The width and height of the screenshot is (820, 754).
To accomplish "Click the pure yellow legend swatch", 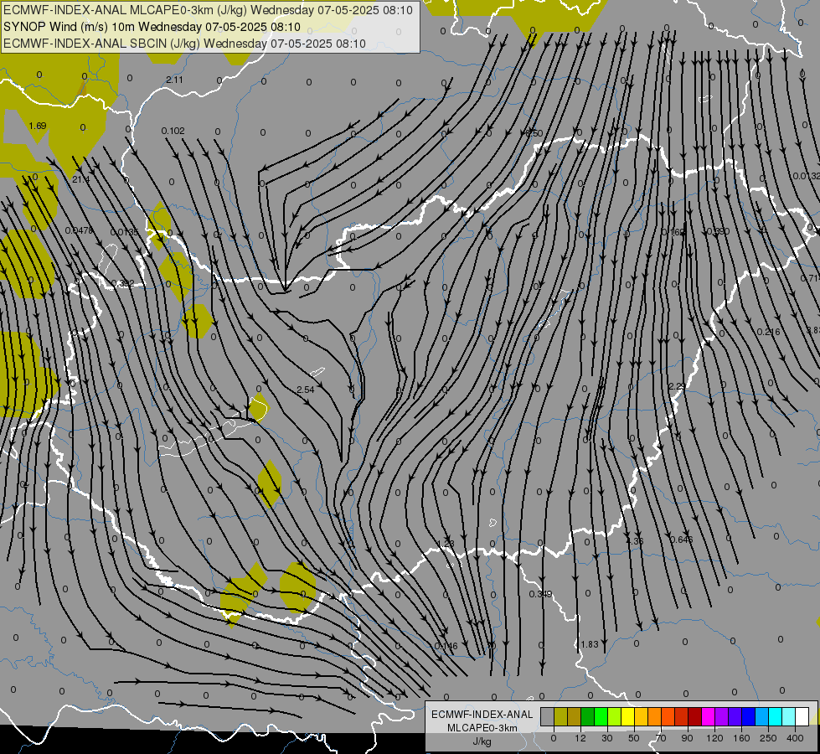I will coord(628,716).
